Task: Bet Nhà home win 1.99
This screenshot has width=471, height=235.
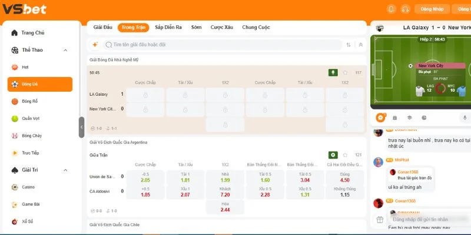Action: [225, 177]
